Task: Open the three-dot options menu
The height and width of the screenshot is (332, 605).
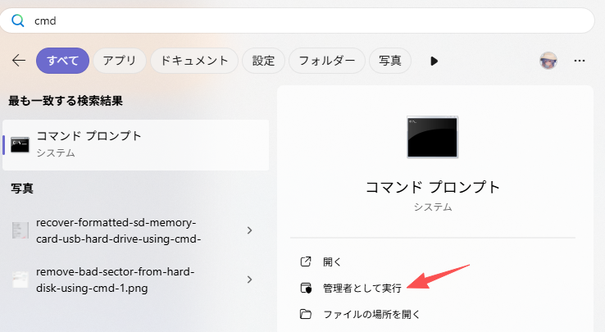Action: (x=580, y=61)
